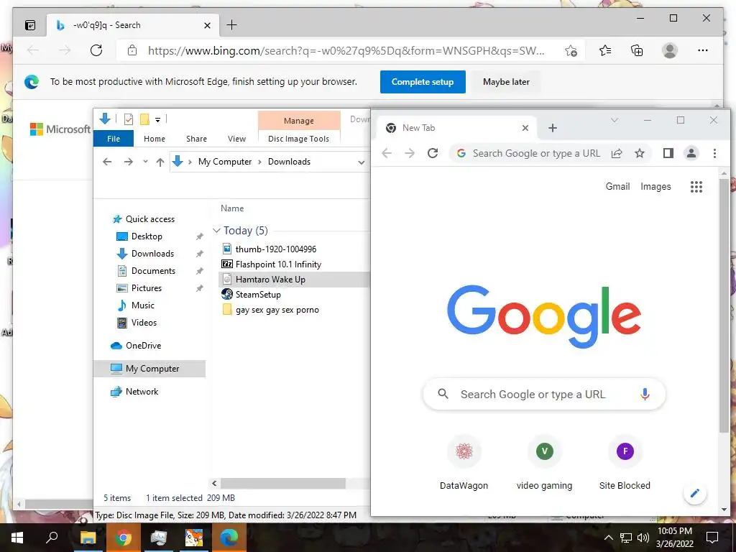This screenshot has height=552, width=736.
Task: Open Customize Quick Access Toolbar dropdown
Action: [157, 120]
